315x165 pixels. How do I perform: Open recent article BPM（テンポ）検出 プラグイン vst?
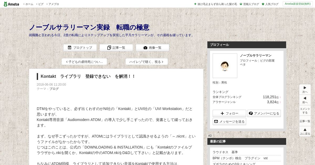240,158
